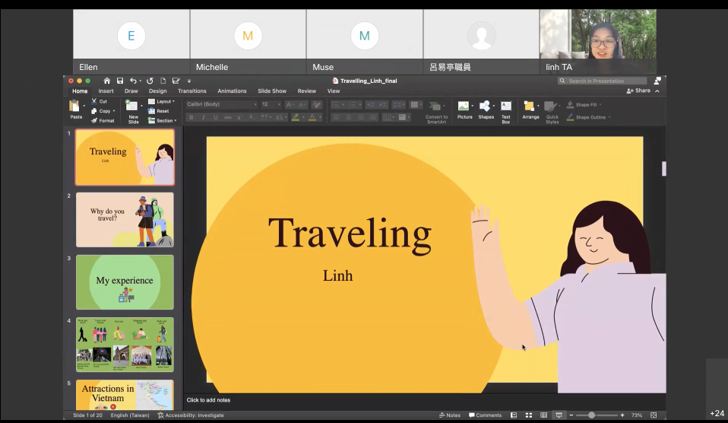Open the Shapes gallery icon
The image size is (728, 423).
point(485,107)
